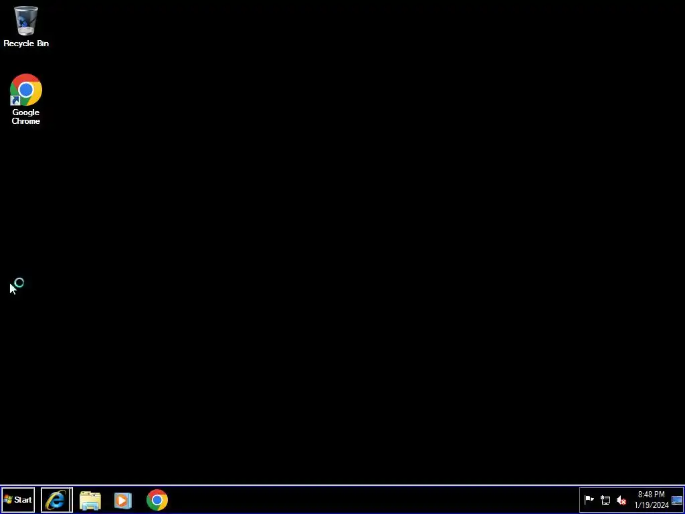This screenshot has height=514, width=685.
Task: Open Windows Explorer from the taskbar
Action: point(90,500)
